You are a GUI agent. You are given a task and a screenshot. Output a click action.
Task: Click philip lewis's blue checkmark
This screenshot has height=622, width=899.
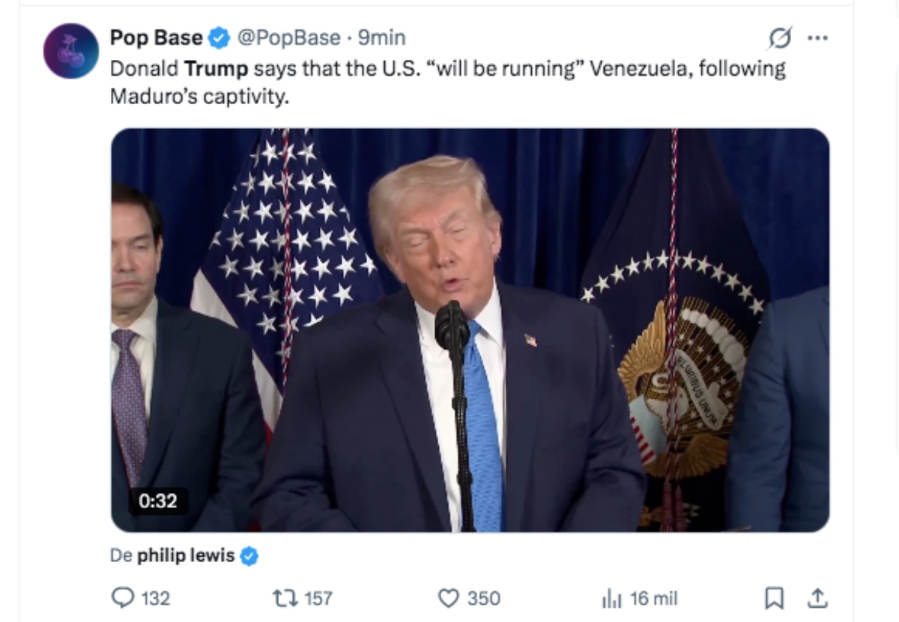(248, 555)
